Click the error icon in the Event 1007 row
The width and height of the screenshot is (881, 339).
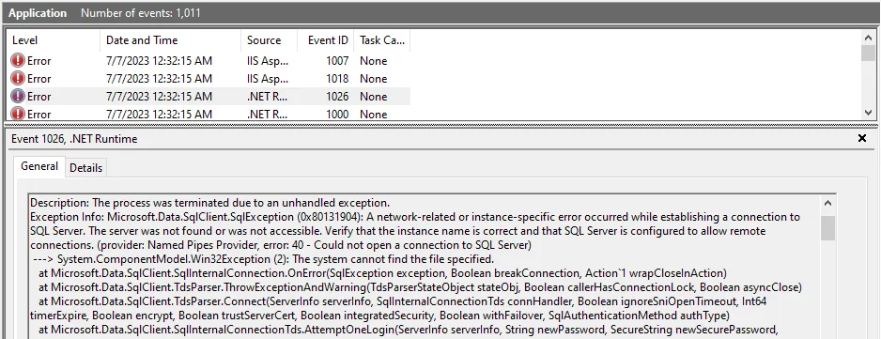18,61
